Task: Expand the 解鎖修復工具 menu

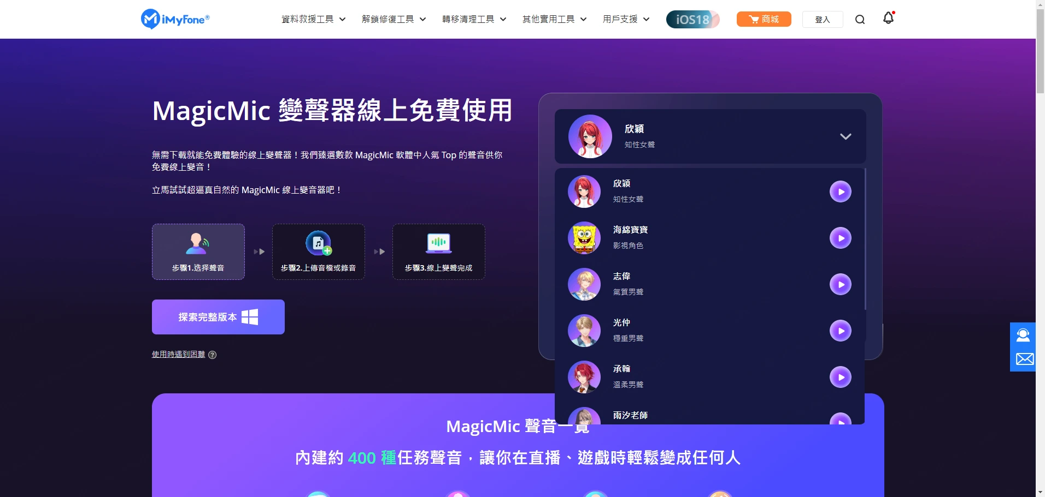Action: point(394,19)
